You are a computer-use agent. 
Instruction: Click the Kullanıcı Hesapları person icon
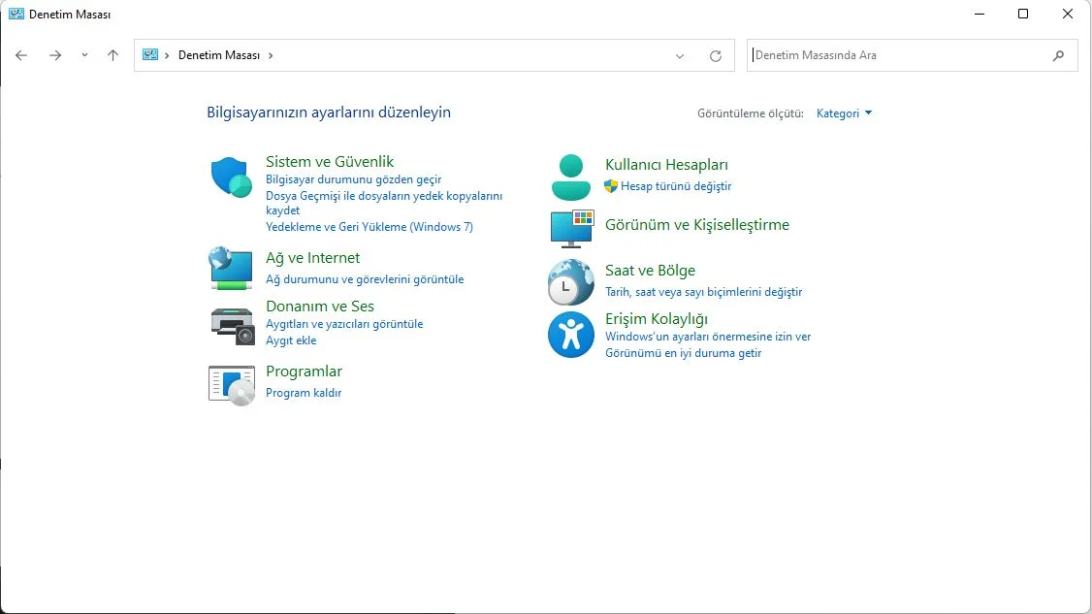pos(570,177)
